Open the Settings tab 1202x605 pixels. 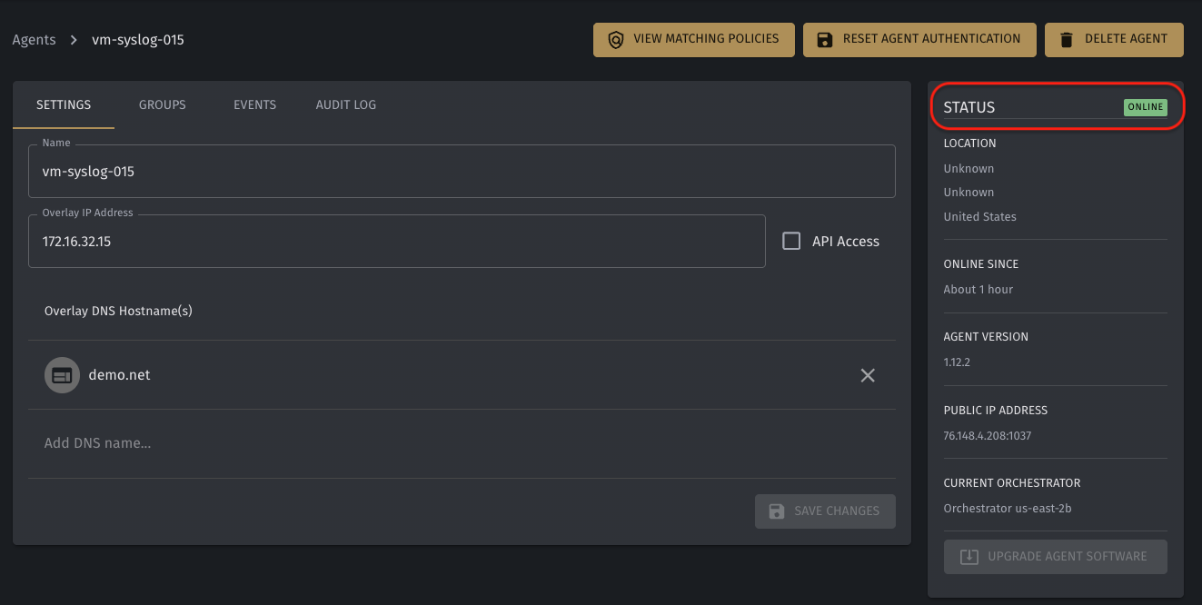[x=64, y=105]
